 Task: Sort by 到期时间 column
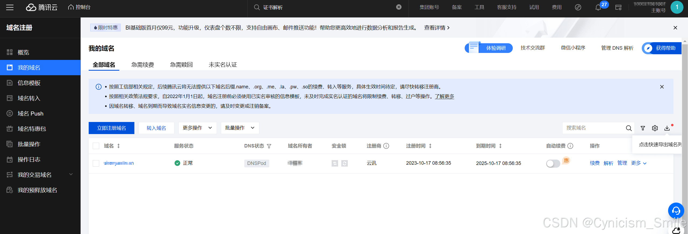500,146
